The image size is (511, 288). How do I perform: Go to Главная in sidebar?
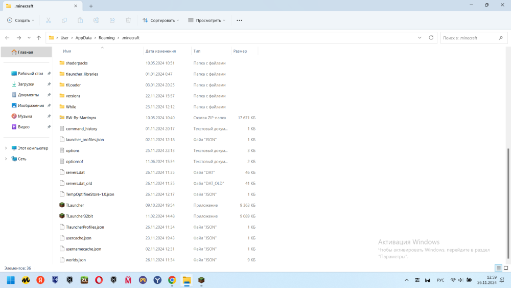click(x=27, y=52)
